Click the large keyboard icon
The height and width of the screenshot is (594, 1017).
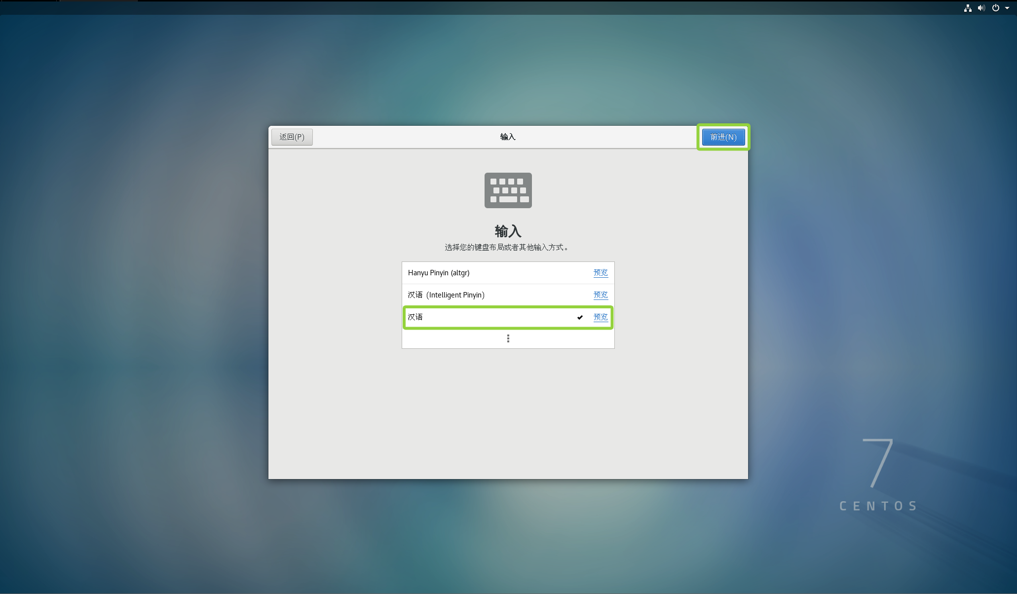[x=508, y=190]
